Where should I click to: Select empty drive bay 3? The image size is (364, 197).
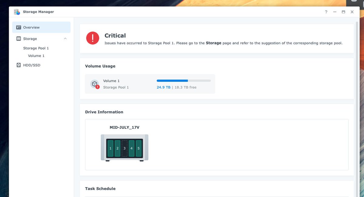point(124,148)
